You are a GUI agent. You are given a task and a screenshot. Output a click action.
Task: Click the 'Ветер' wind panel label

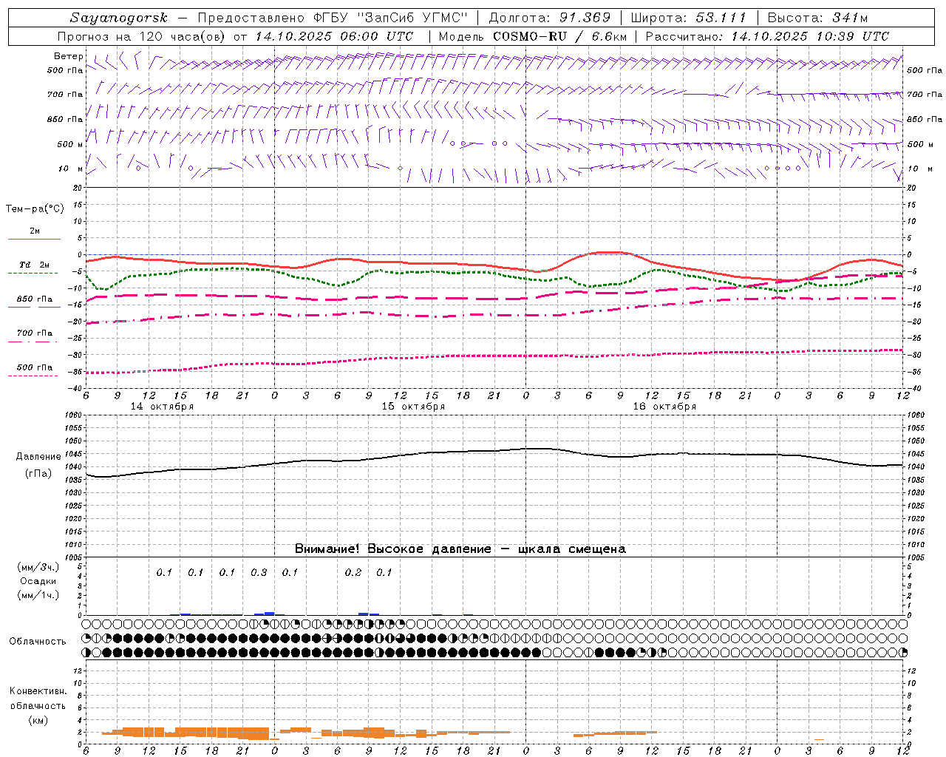pyautogui.click(x=69, y=56)
